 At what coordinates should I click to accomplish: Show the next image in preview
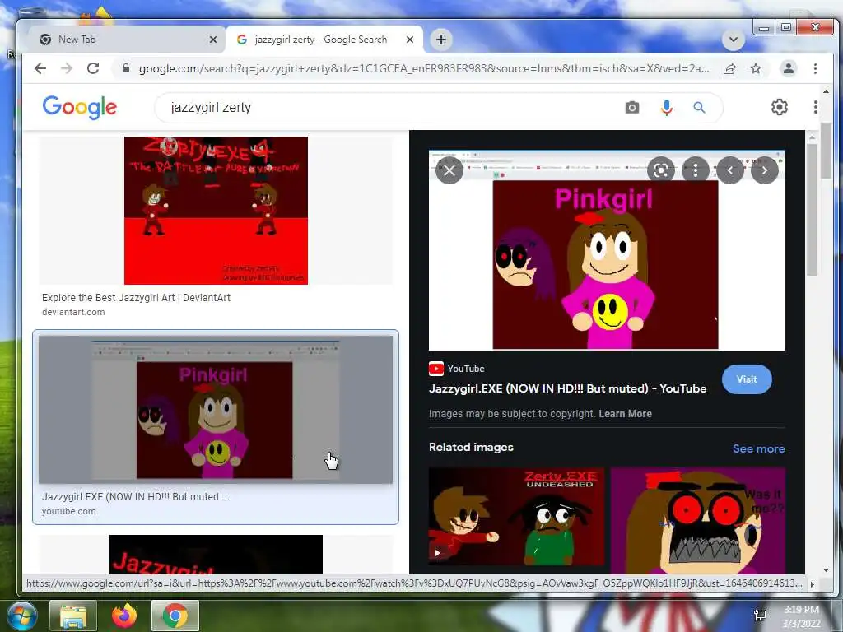tap(765, 170)
